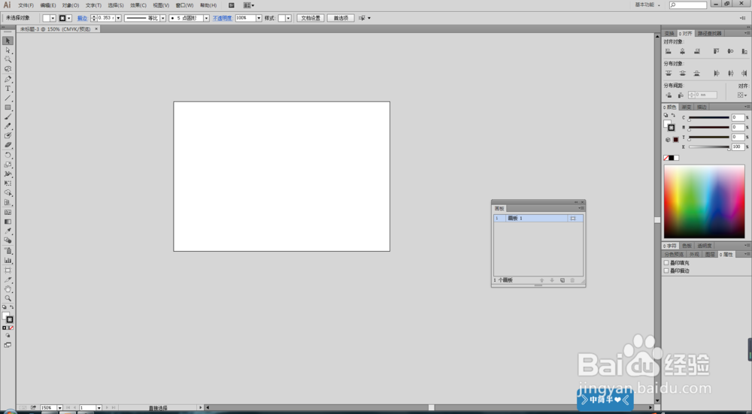
Task: Select the Lasso tool
Action: [x=8, y=69]
